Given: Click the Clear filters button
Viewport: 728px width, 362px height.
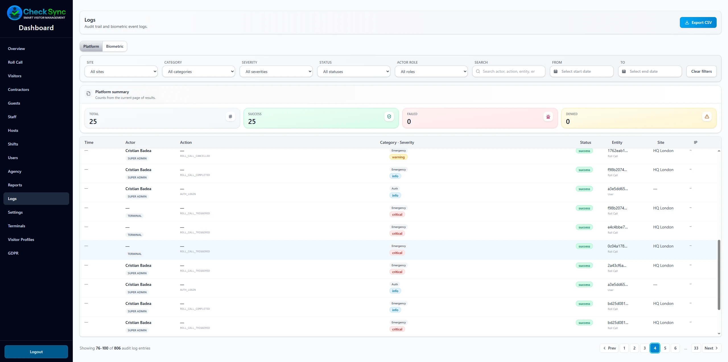Looking at the screenshot, I should tap(702, 71).
